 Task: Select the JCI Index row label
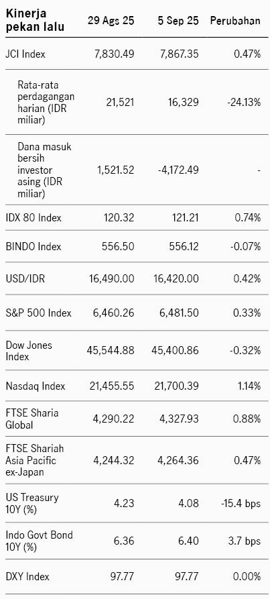25,54
